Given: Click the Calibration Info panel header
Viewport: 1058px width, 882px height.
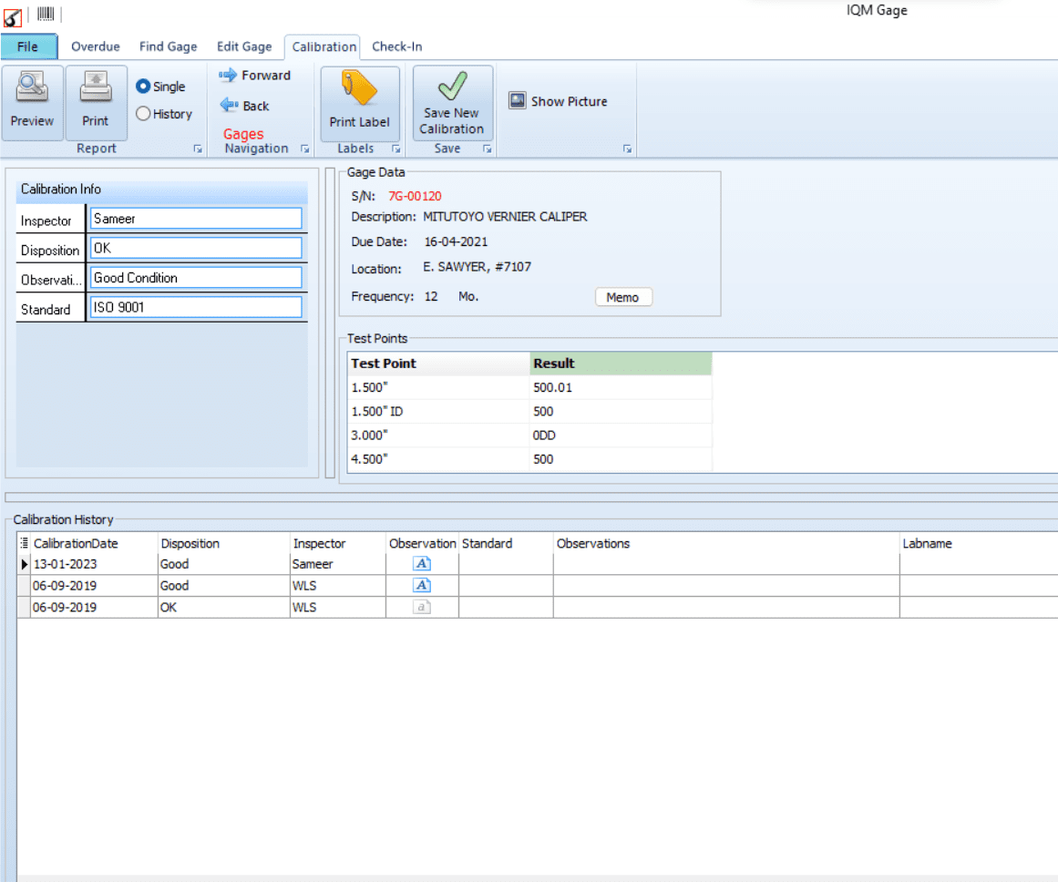Looking at the screenshot, I should (162, 189).
